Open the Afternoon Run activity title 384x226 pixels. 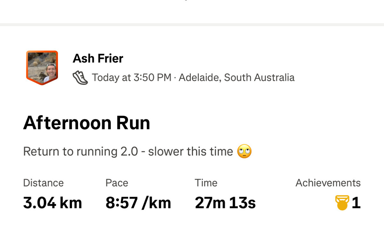pyautogui.click(x=86, y=123)
